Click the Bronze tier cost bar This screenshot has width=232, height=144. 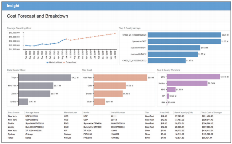point(108,94)
